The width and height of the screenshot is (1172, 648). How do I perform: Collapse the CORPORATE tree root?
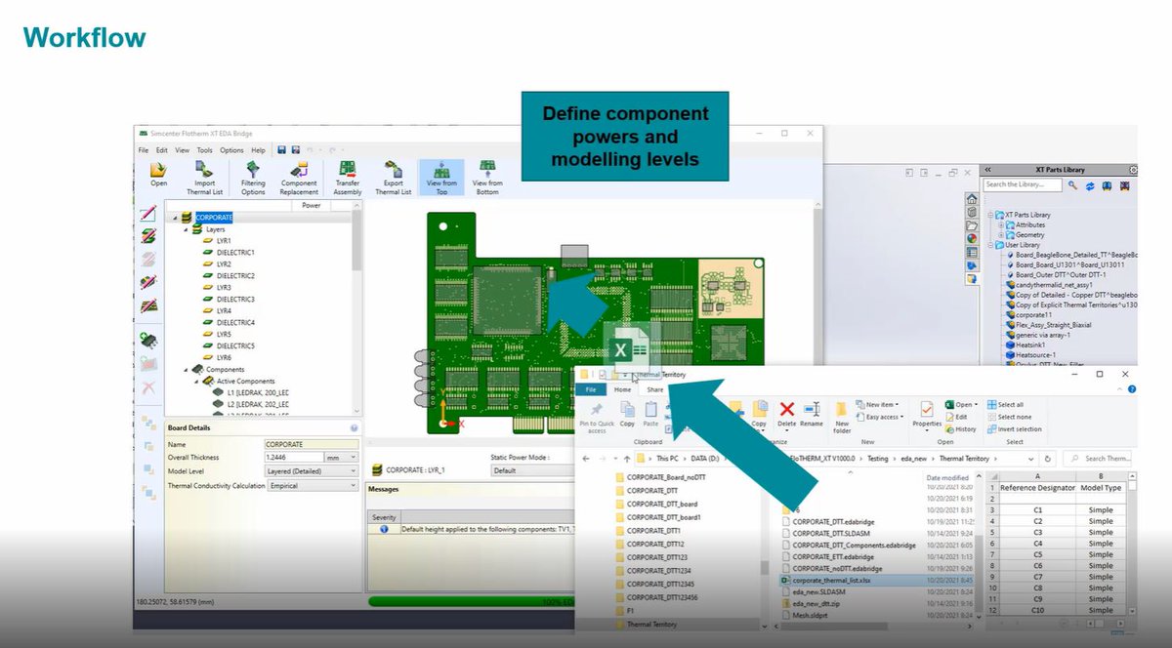[175, 218]
